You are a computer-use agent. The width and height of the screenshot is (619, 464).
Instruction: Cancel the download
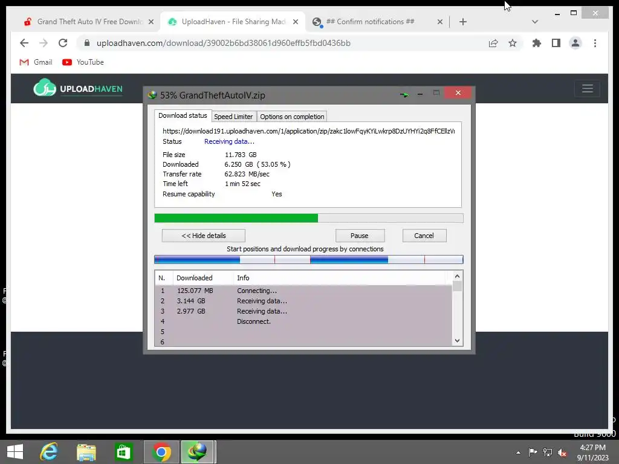424,236
